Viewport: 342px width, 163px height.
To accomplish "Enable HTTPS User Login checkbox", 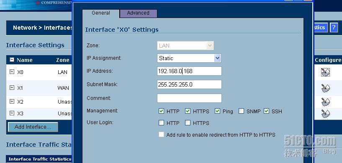I will coord(188,123).
